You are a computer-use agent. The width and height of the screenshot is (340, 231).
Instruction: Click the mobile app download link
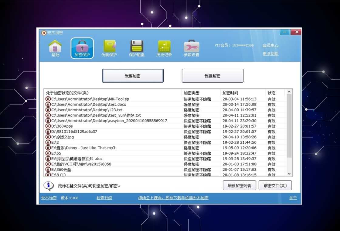tap(174, 198)
